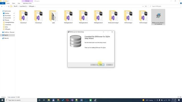Select the WinFormsApp2 folder

click(143, 17)
